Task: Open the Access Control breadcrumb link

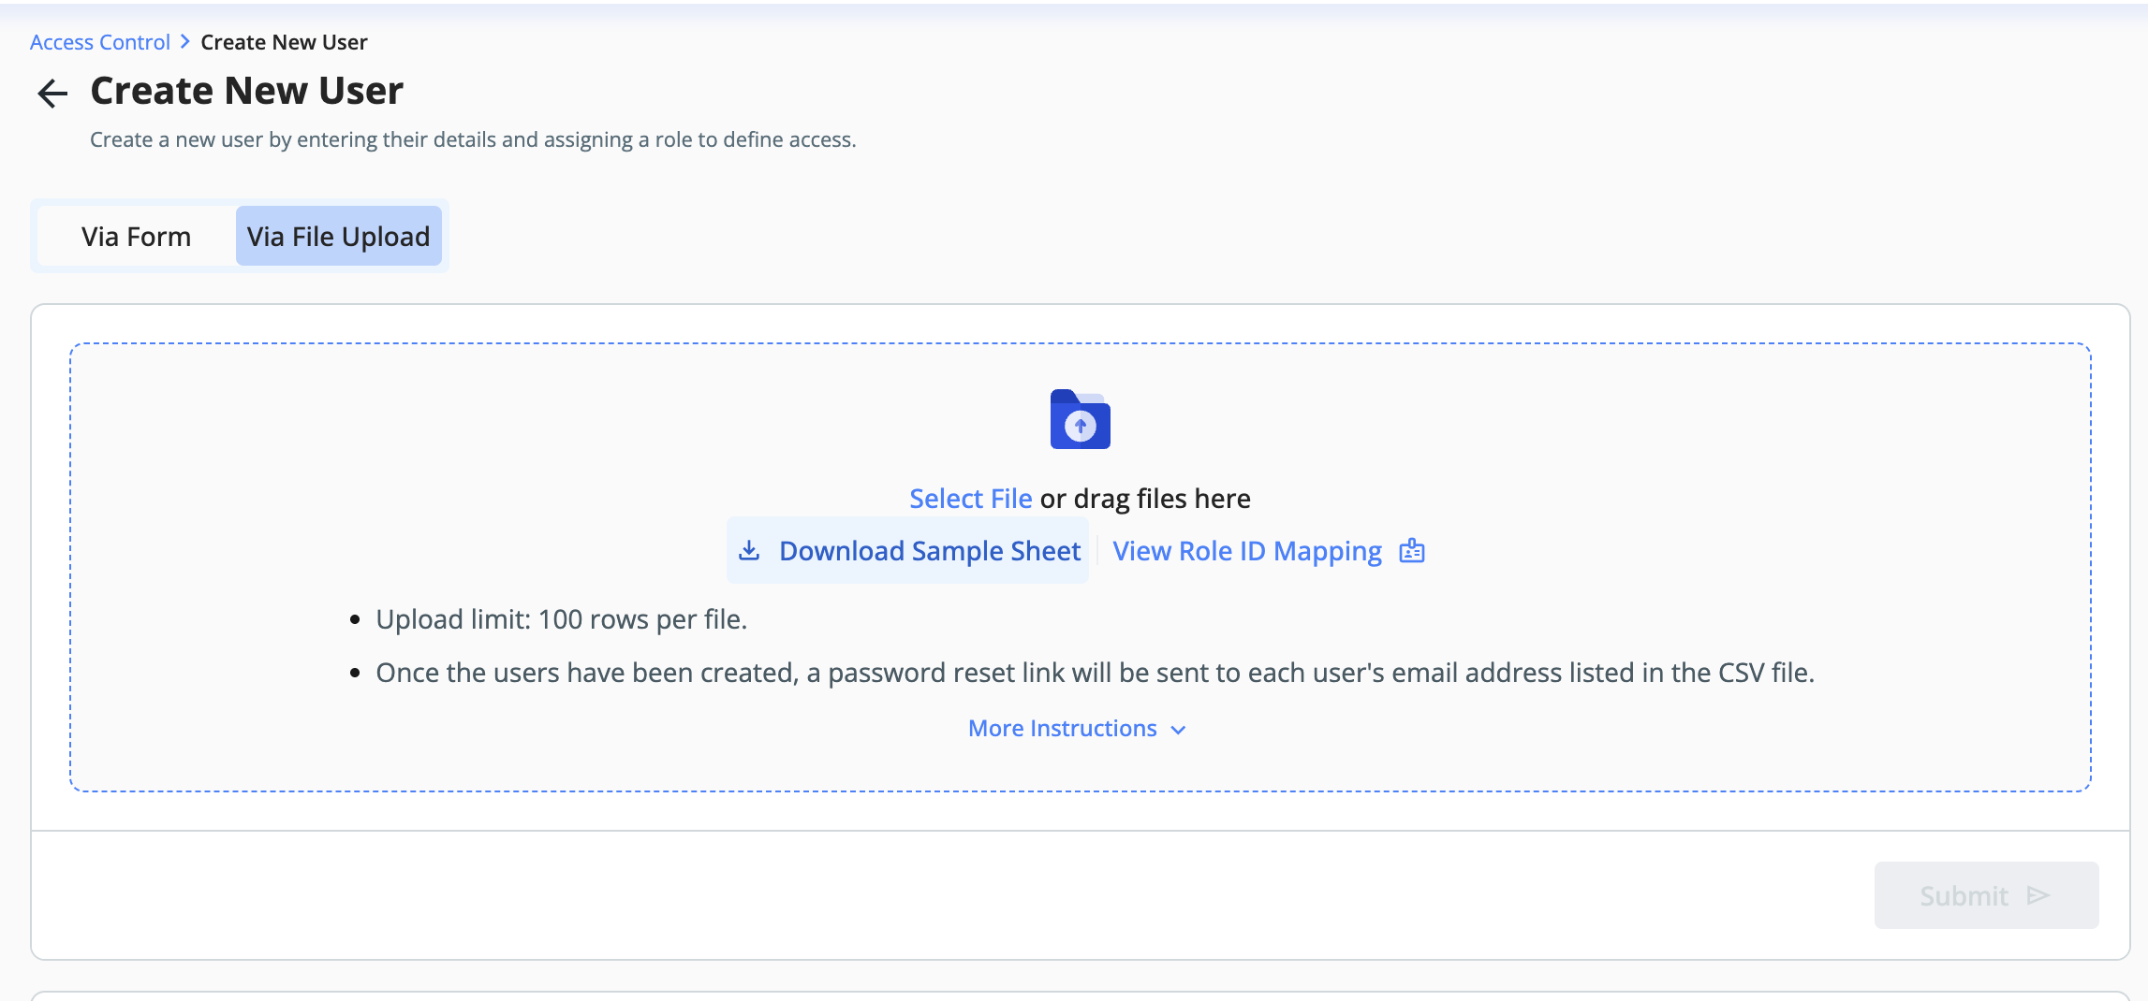Action: coord(100,42)
